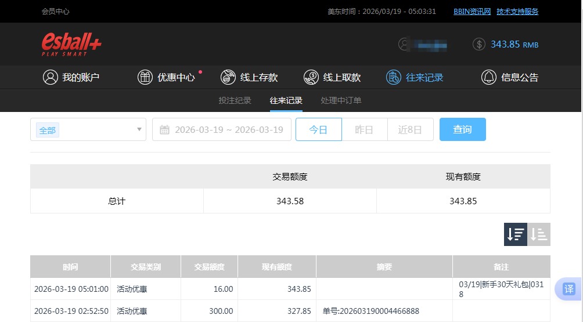The height and width of the screenshot is (322, 583).
Task: Select the 往来记录 sub-tab
Action: pos(286,100)
